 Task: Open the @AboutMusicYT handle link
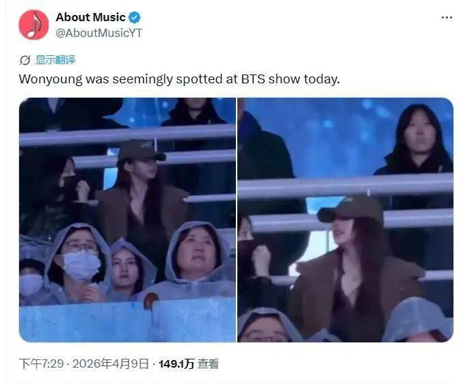click(x=98, y=33)
